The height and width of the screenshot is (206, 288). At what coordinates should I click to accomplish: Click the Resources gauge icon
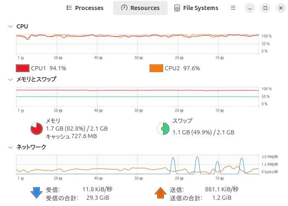[124, 8]
